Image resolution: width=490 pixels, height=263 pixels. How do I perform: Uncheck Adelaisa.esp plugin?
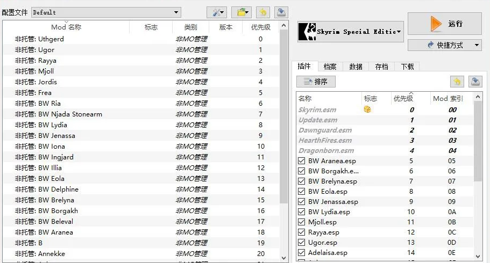tap(302, 253)
